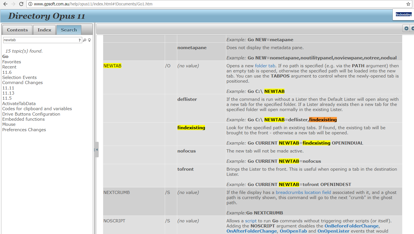Open Drive Buttons Configuration result
414x234 pixels.
pos(31,114)
